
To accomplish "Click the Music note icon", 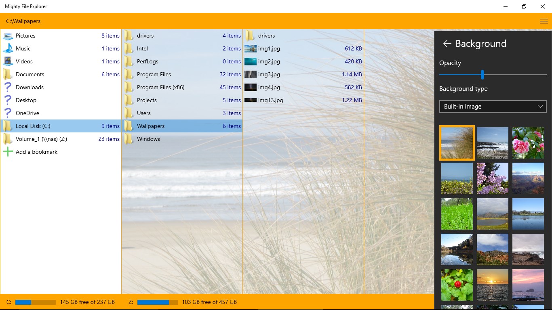I will point(8,48).
